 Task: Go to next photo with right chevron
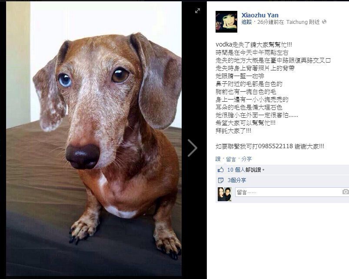[192, 148]
